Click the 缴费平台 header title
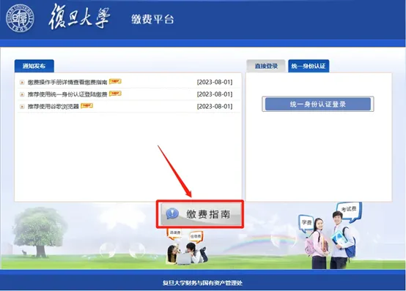This screenshot has height=291, width=406. (x=152, y=20)
